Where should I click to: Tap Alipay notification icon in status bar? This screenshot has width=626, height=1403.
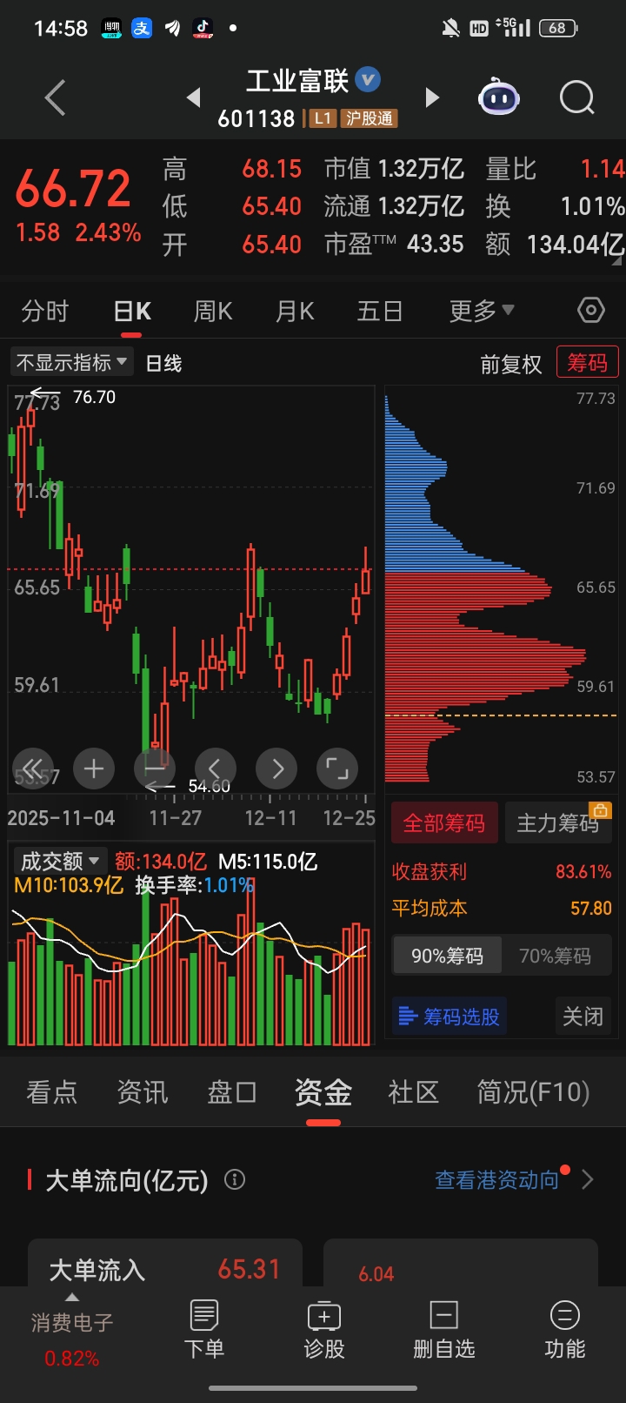[x=142, y=28]
